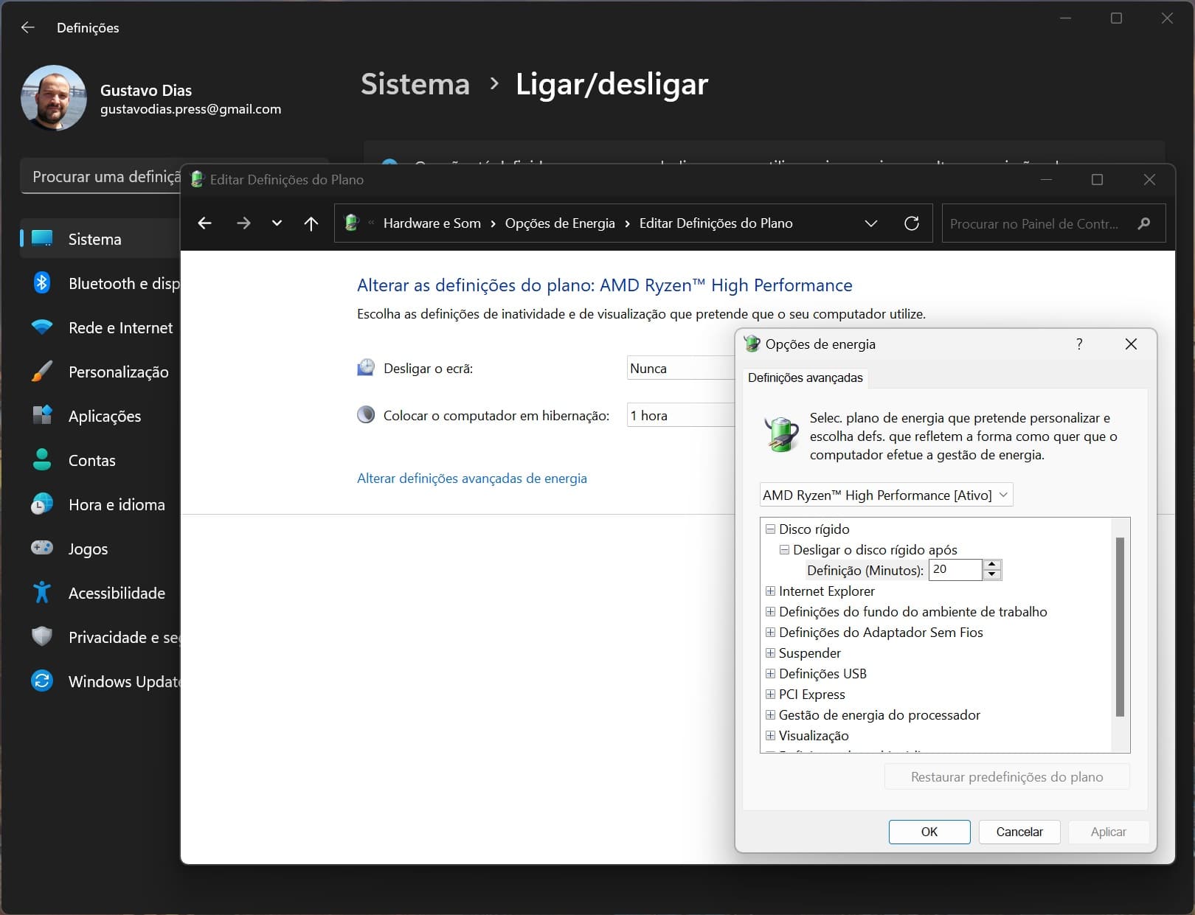
Task: Open Sistema in Settings sidebar
Action: (100, 239)
